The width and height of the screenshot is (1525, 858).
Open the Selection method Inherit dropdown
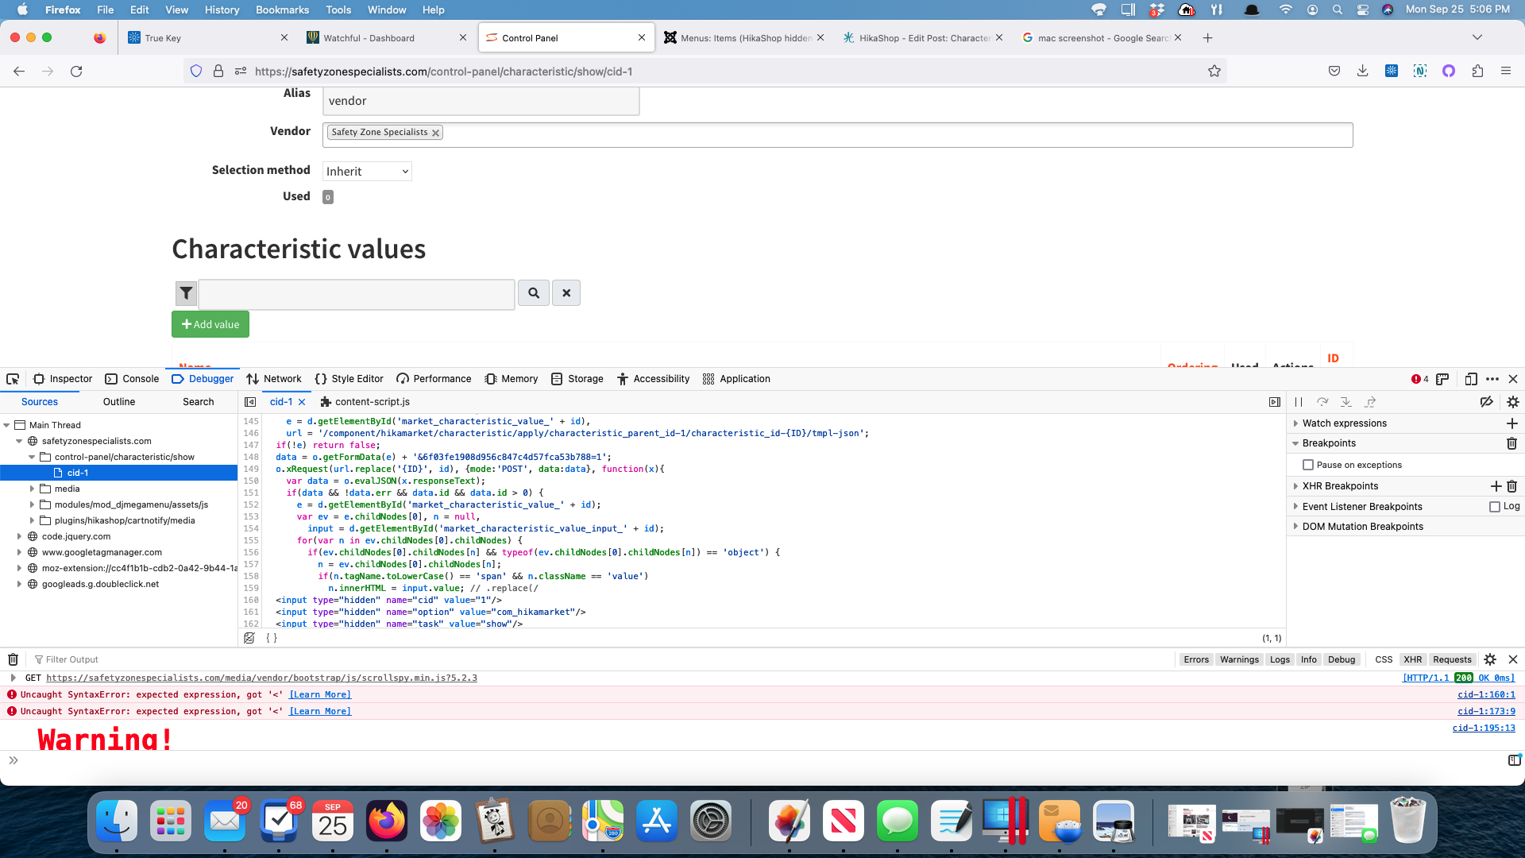[367, 172]
